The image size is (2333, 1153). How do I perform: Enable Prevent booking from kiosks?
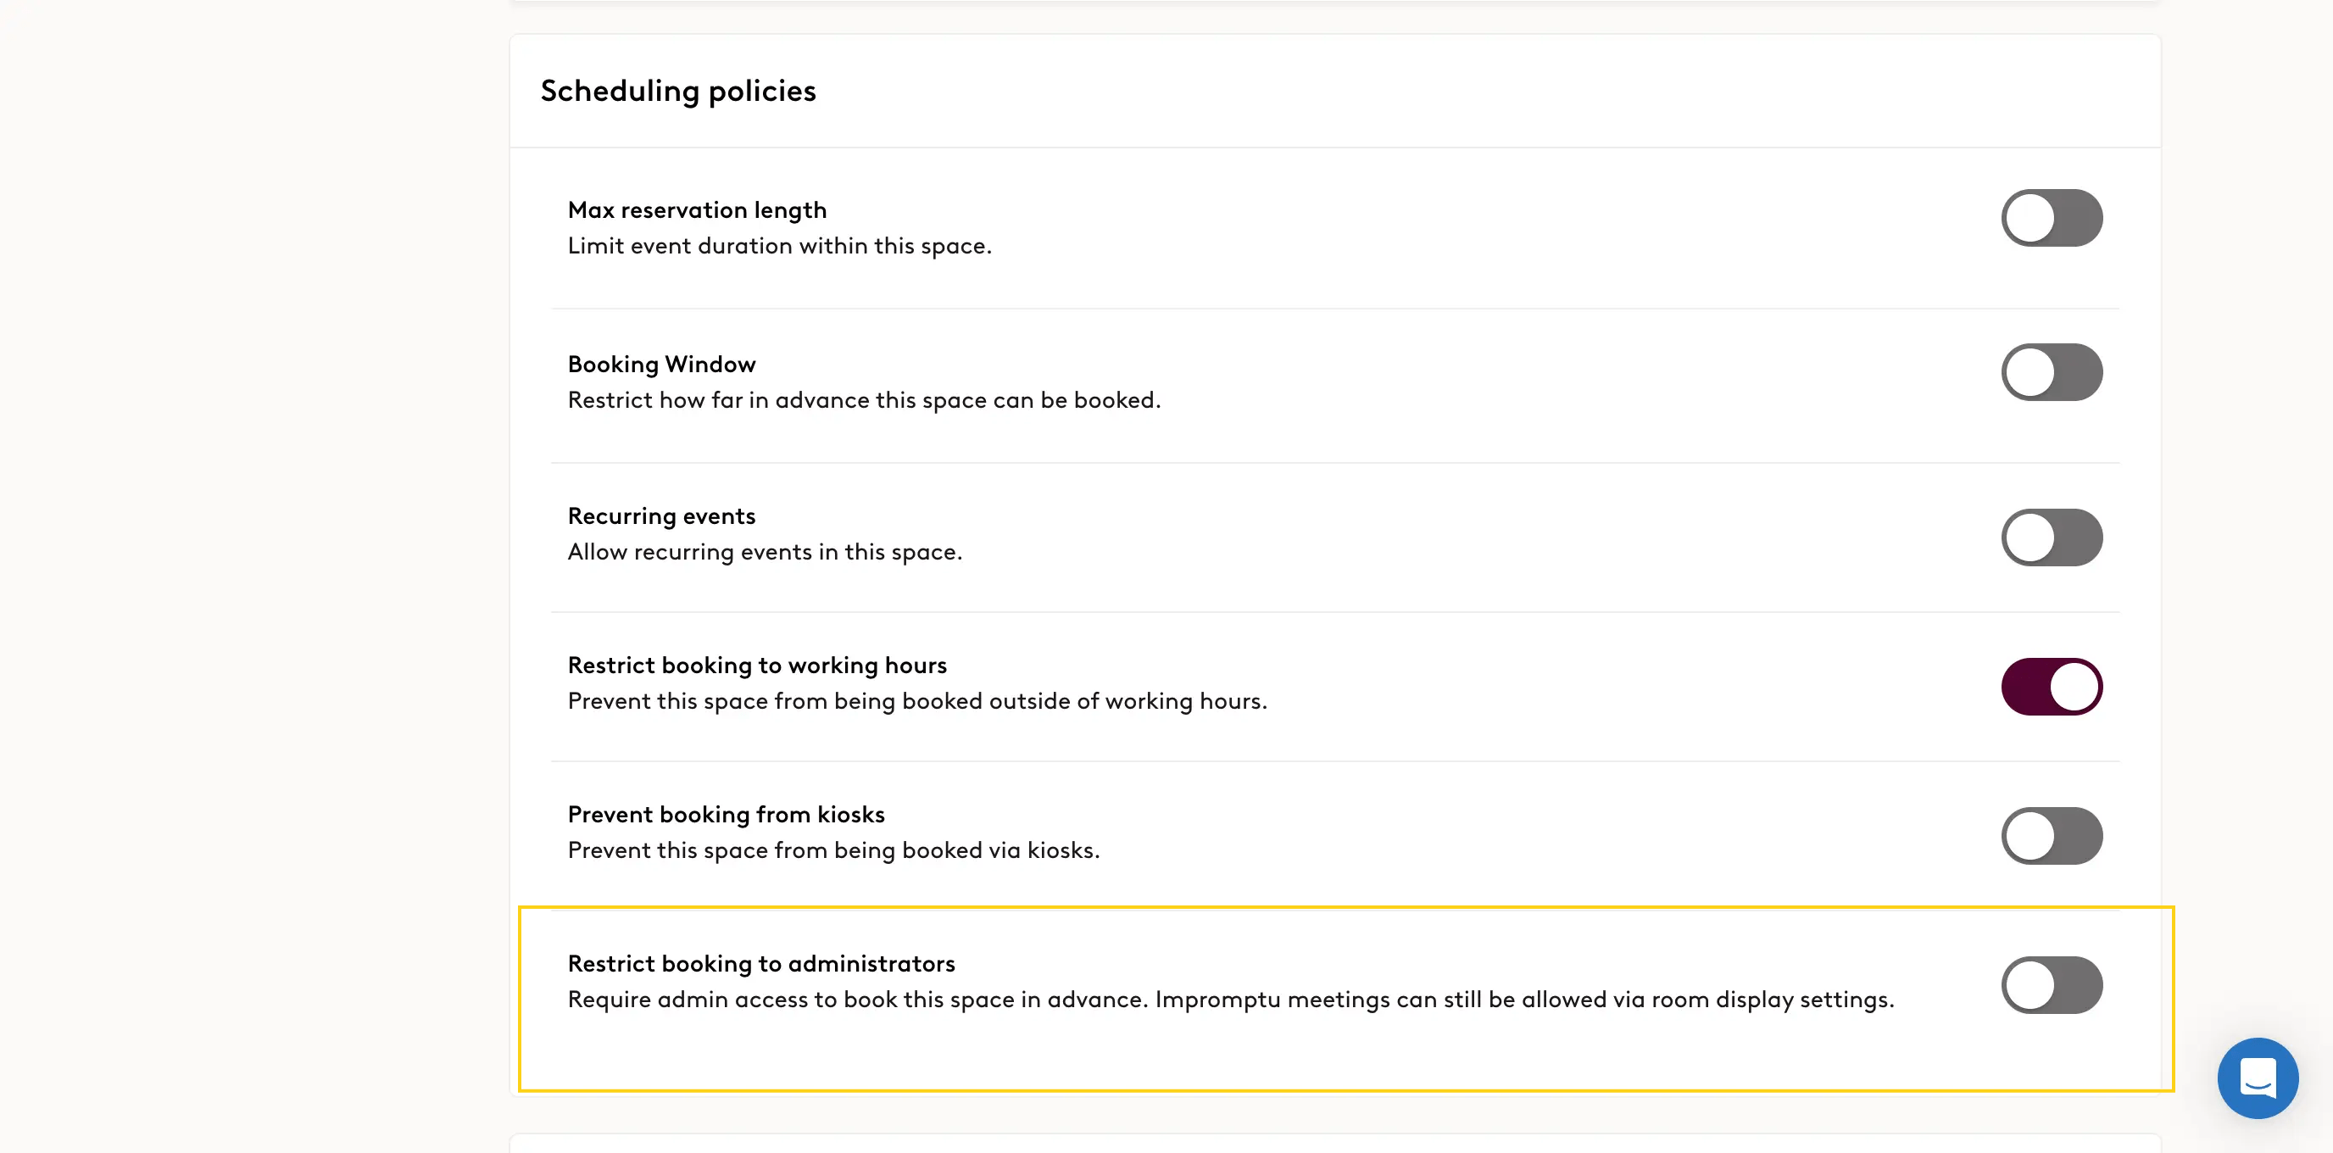coord(2052,835)
